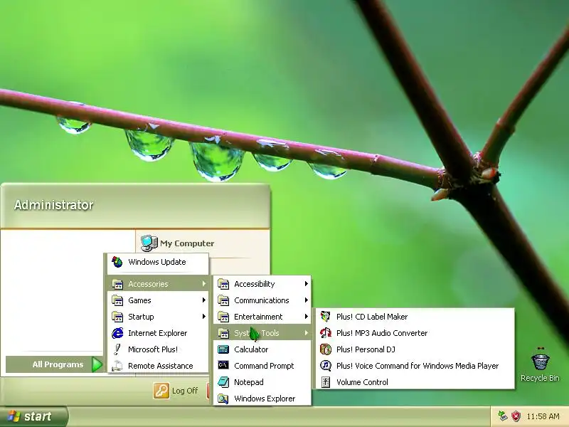Click the 11:58 AM system clock
569x427 pixels.
(x=543, y=416)
